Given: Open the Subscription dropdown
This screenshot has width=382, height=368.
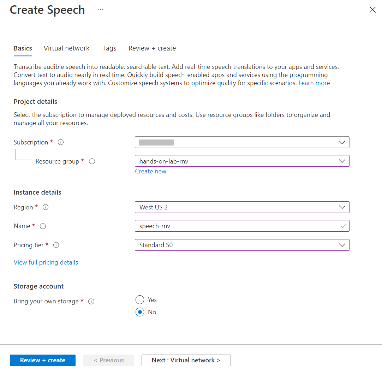Looking at the screenshot, I should click(x=242, y=142).
